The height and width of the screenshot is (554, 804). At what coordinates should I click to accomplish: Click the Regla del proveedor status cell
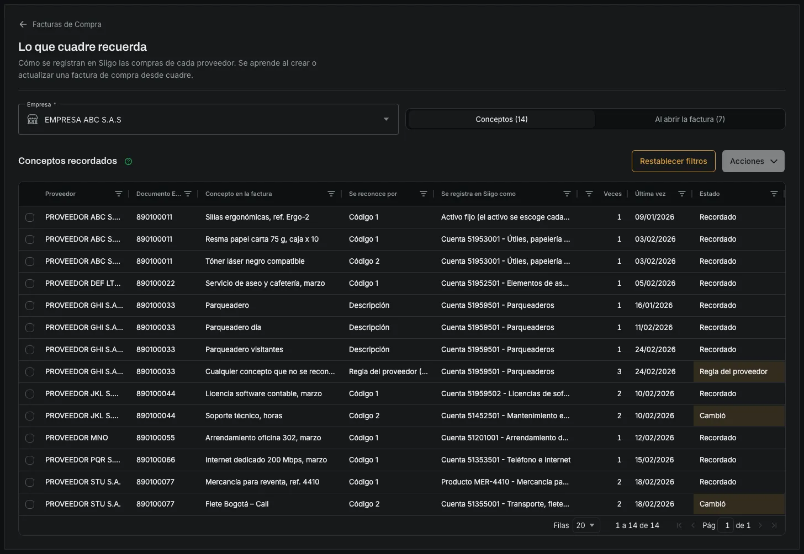coord(739,372)
